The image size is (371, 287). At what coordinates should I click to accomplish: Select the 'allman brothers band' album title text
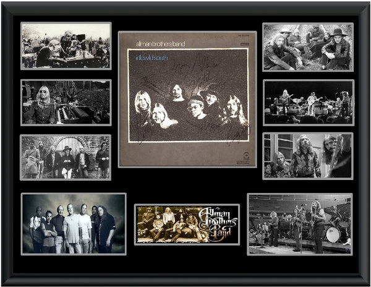(x=160, y=44)
